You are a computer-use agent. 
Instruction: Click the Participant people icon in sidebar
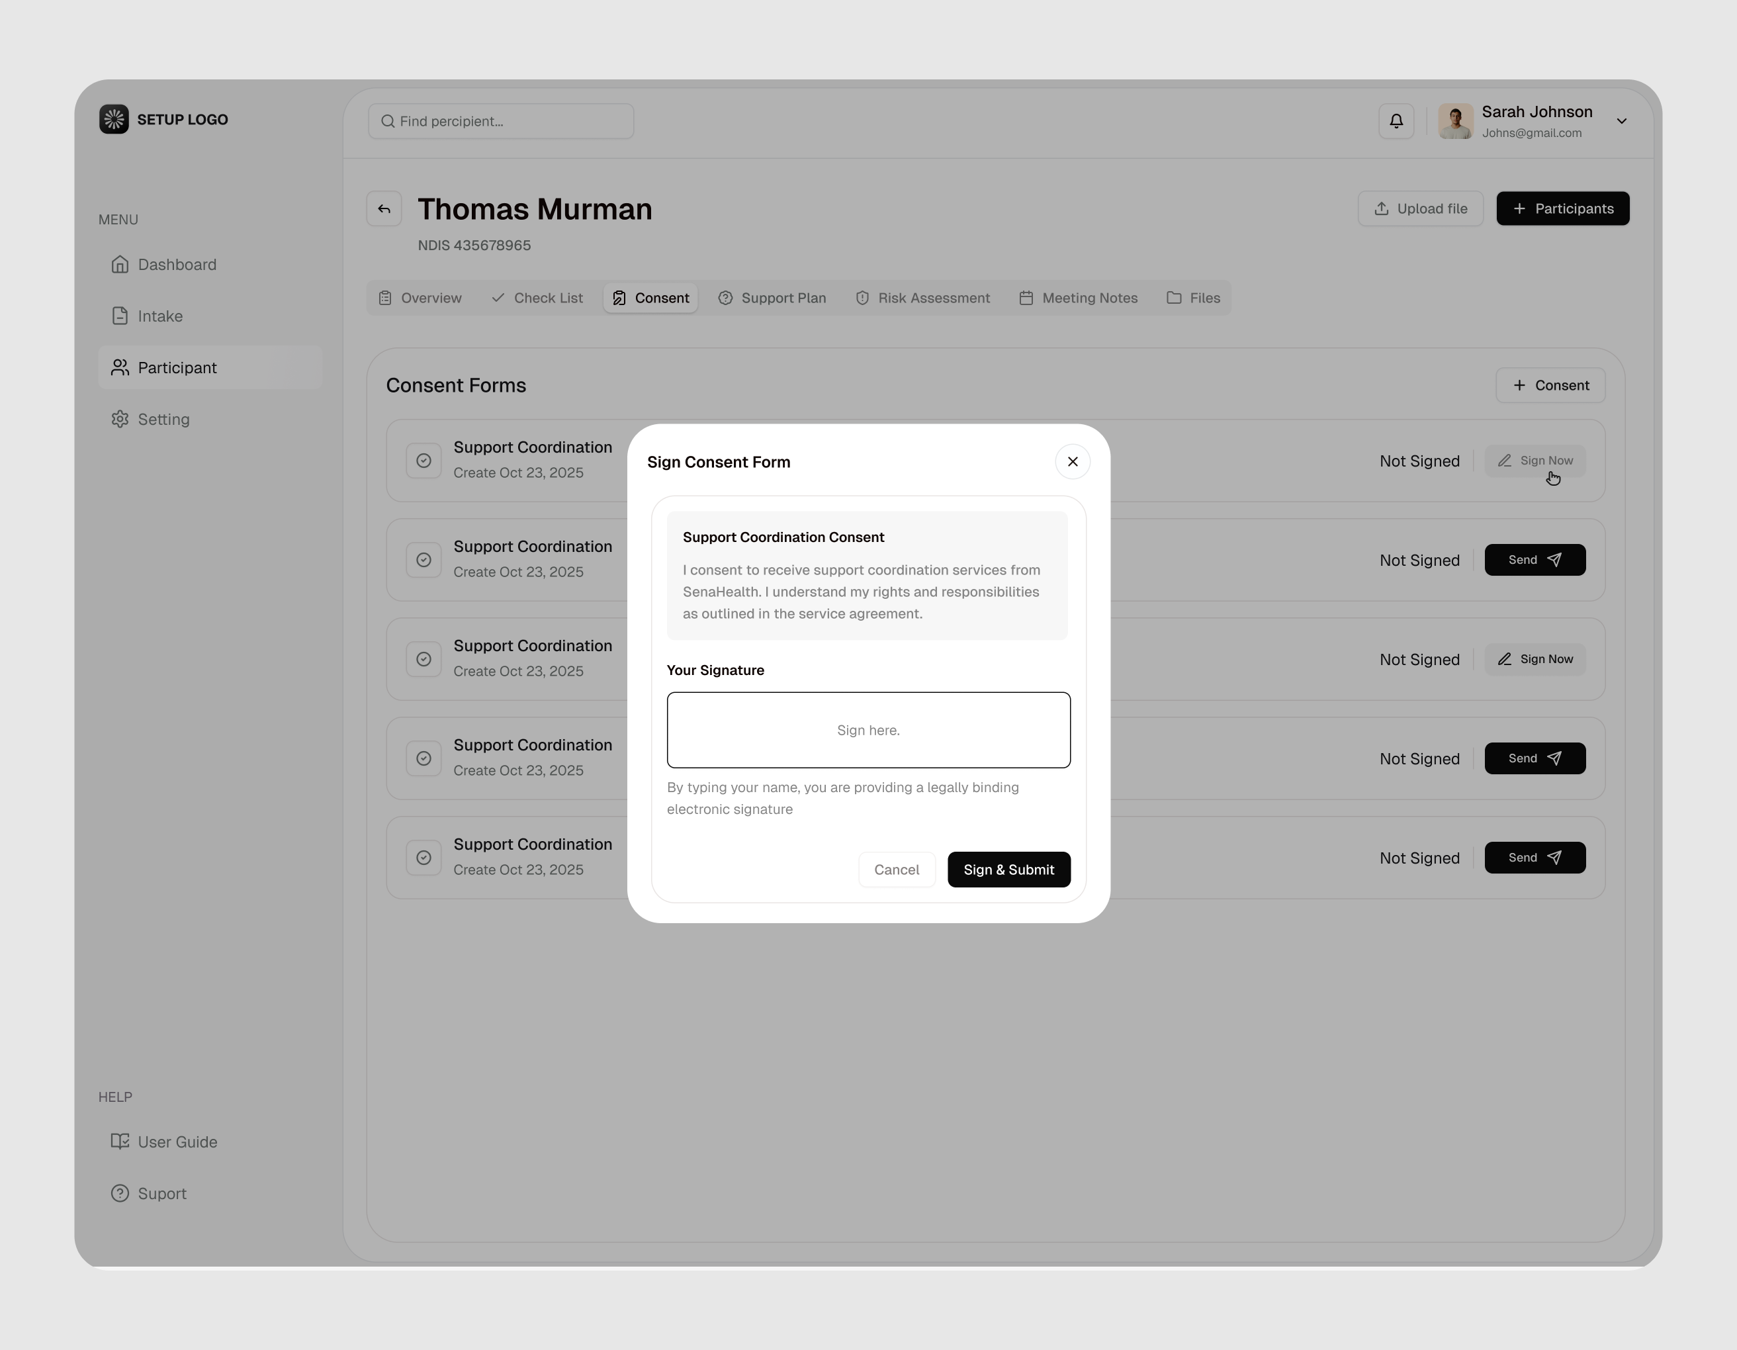coord(120,367)
